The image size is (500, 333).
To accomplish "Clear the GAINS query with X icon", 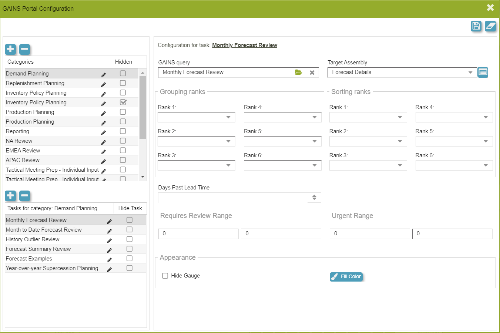I will (312, 73).
